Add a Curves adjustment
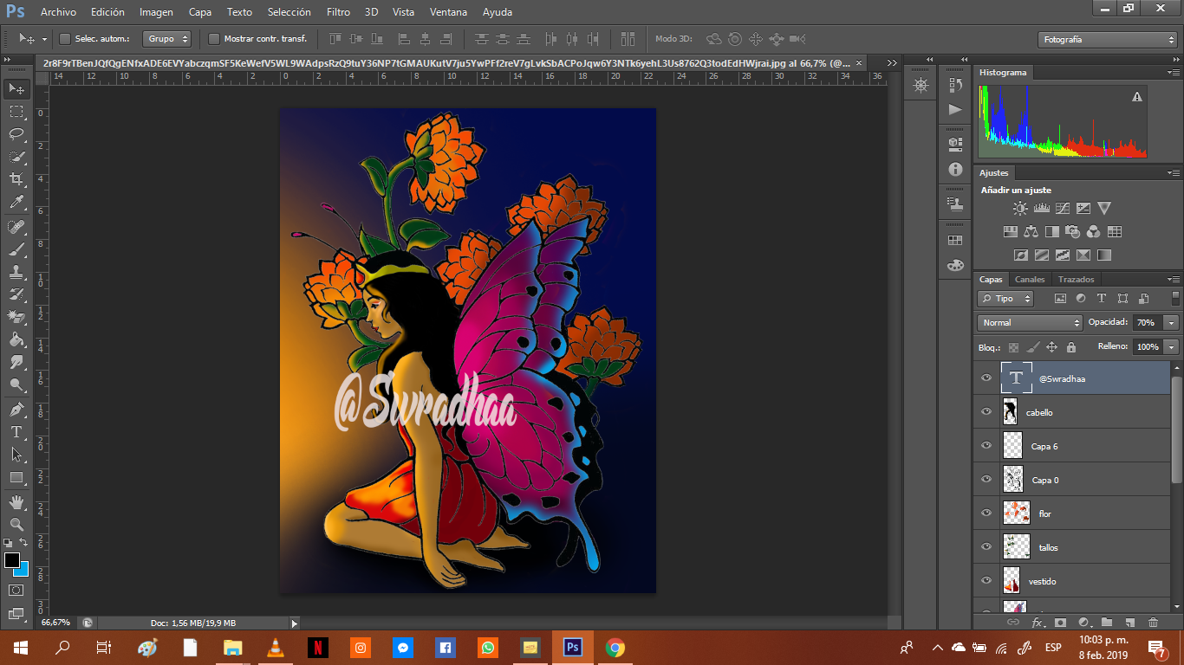The height and width of the screenshot is (665, 1184). coord(1062,208)
